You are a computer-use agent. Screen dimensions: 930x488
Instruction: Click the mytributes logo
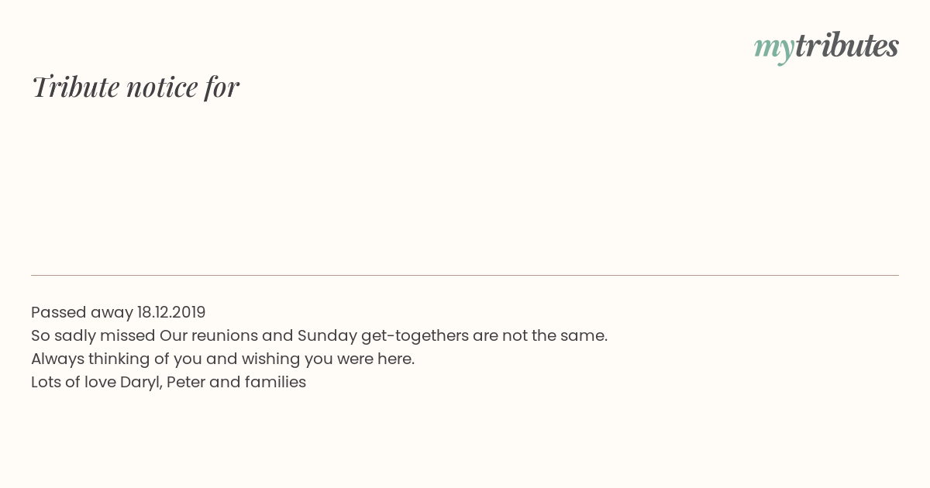(x=826, y=47)
